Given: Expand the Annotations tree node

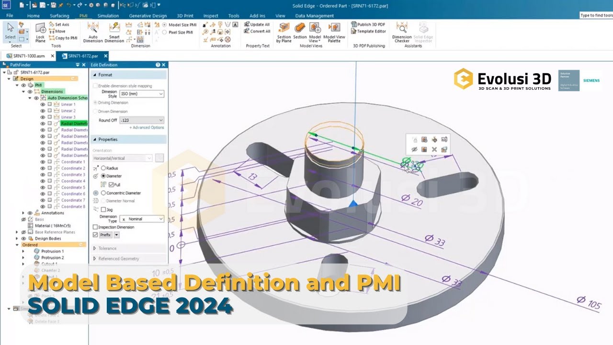Looking at the screenshot, I should (x=23, y=213).
